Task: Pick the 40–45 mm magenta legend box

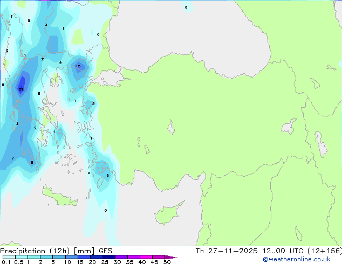Action: pos(146,257)
